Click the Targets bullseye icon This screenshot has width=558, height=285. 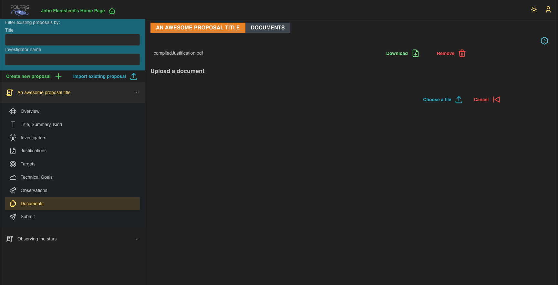click(13, 164)
